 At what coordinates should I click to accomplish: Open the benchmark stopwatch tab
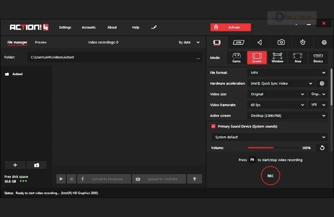(303, 42)
